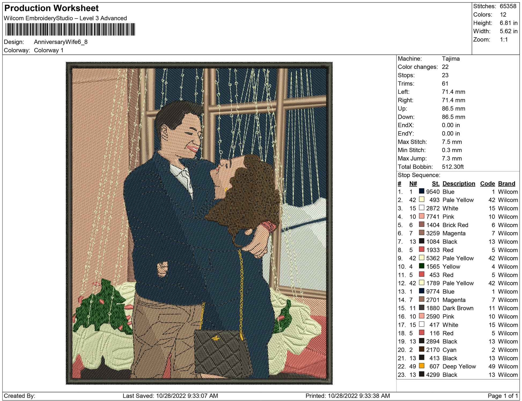Click the design name AnniversaryWife6_8
This screenshot has width=522, height=401.
(x=61, y=42)
